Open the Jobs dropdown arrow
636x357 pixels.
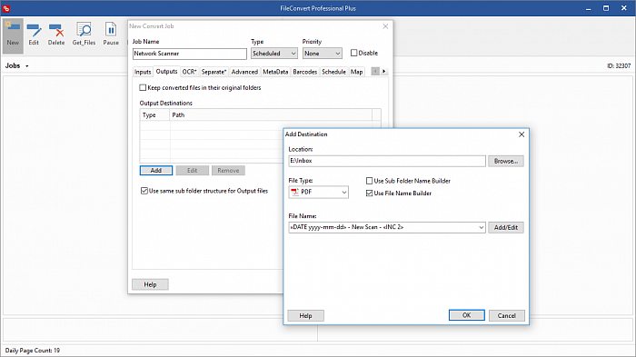pos(27,65)
